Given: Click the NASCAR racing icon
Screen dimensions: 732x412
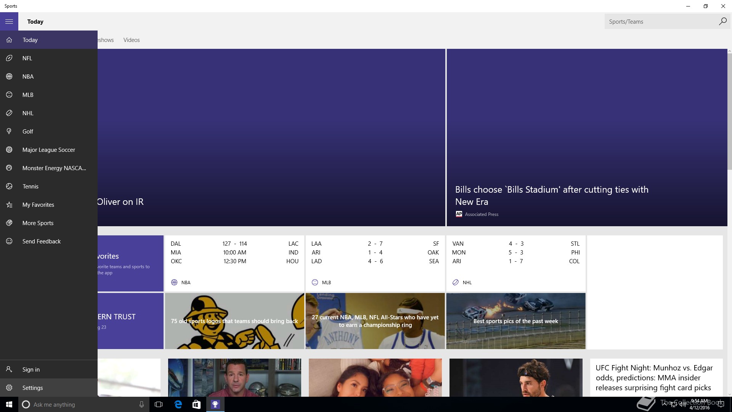Looking at the screenshot, I should [x=9, y=168].
